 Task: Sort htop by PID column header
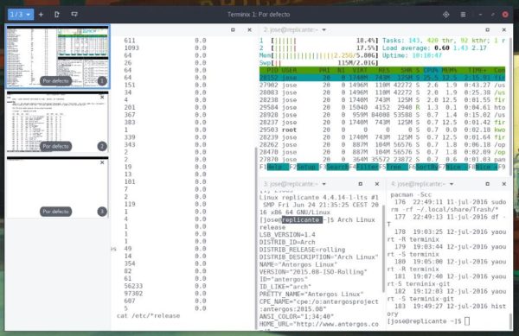(x=272, y=70)
